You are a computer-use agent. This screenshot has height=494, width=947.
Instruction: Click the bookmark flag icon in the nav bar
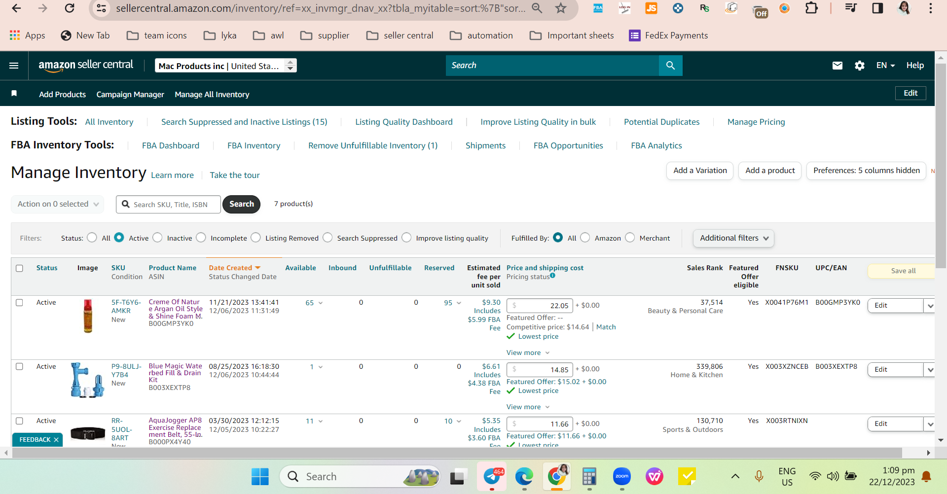(x=14, y=94)
